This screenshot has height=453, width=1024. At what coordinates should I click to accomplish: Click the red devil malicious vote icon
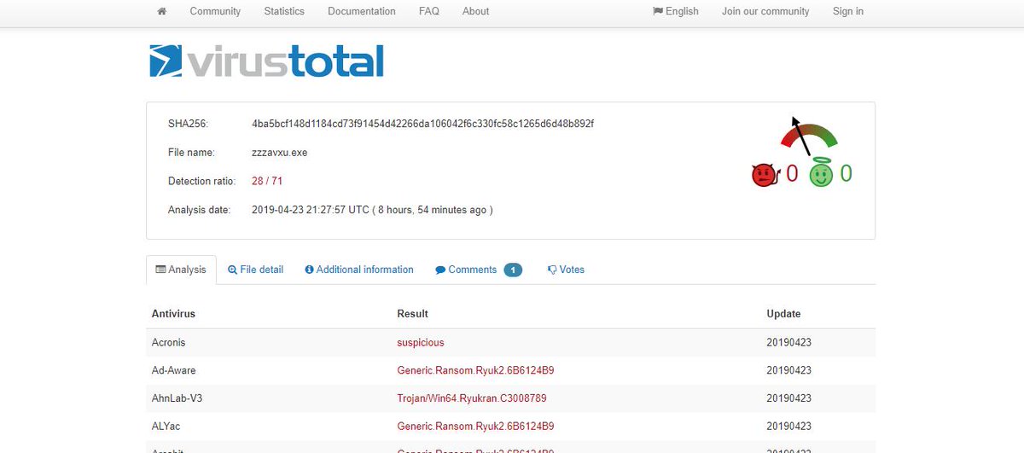tap(764, 175)
